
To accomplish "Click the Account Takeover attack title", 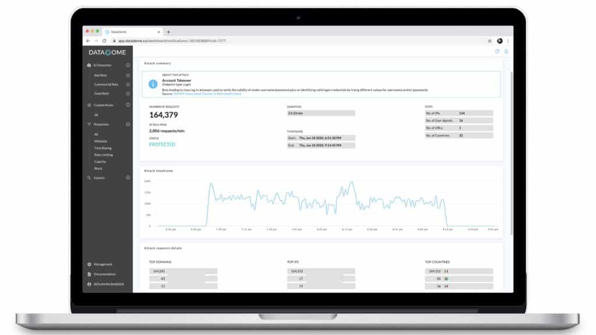I will point(177,80).
